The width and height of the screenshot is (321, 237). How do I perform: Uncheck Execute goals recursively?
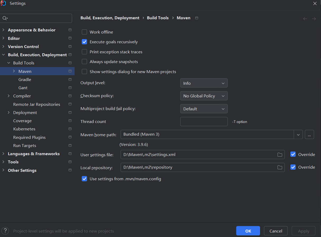click(x=84, y=42)
